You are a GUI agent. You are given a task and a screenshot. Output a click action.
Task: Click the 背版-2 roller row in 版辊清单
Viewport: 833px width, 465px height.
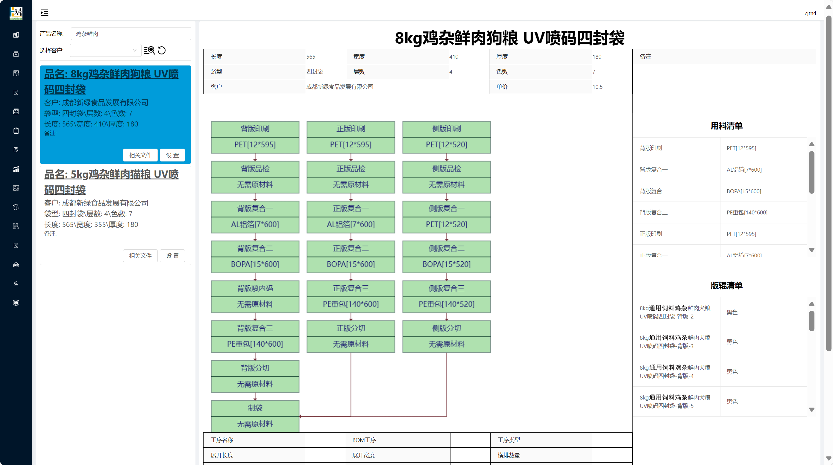pyautogui.click(x=720, y=312)
